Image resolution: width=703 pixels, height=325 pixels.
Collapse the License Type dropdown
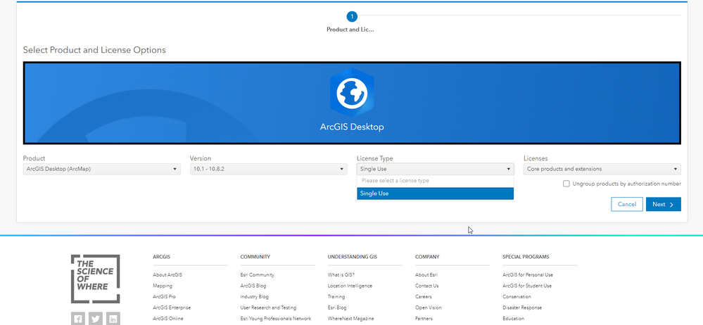coord(436,169)
